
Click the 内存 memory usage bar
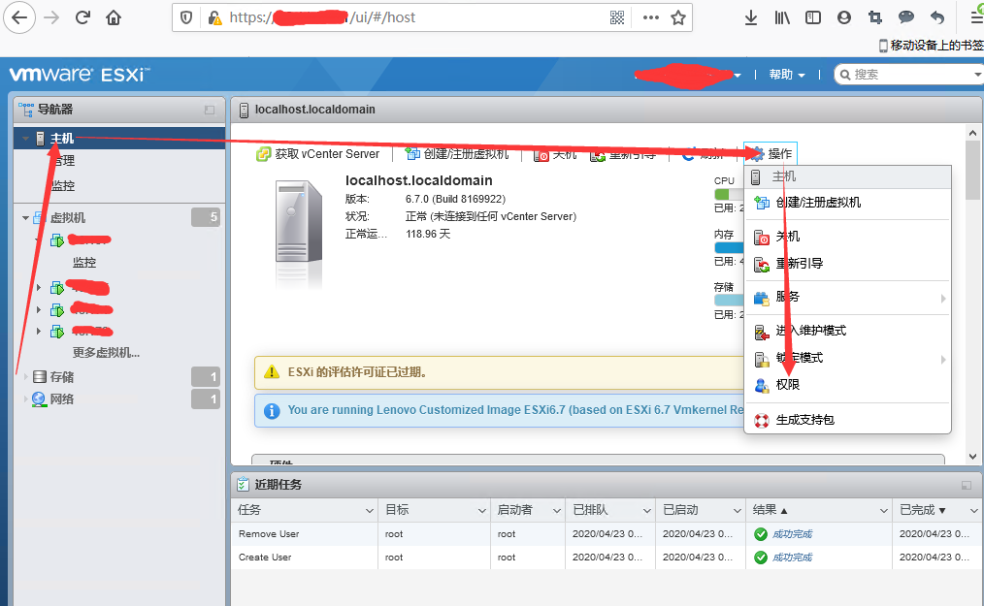[729, 248]
